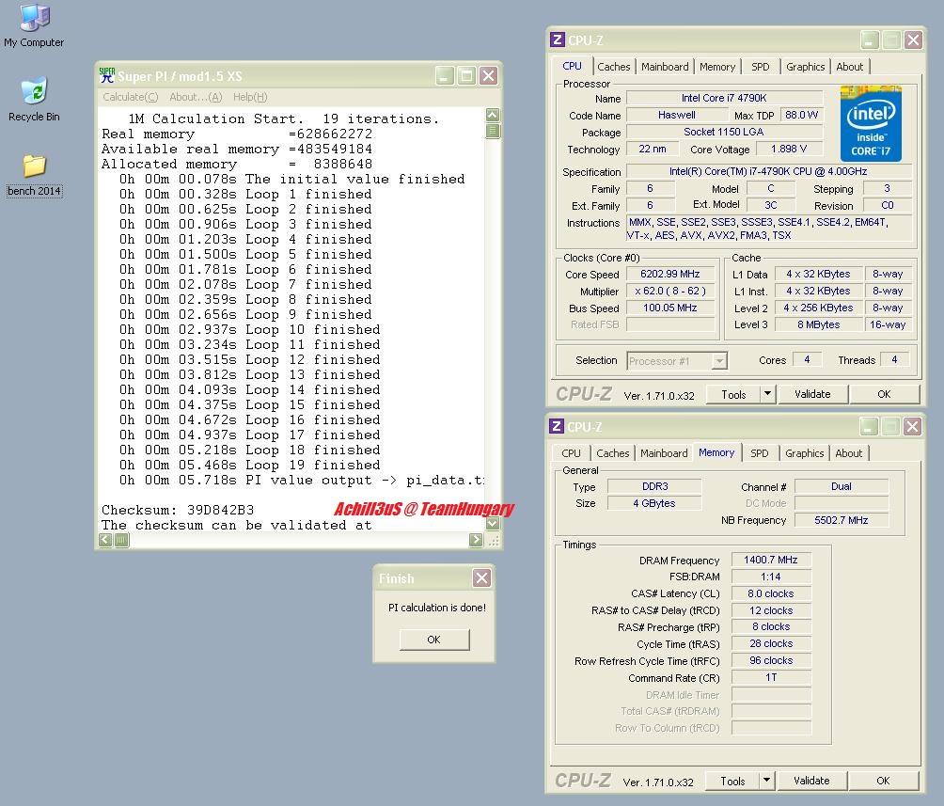
Task: Click OK button in lower CPU-Z
Action: click(x=883, y=781)
